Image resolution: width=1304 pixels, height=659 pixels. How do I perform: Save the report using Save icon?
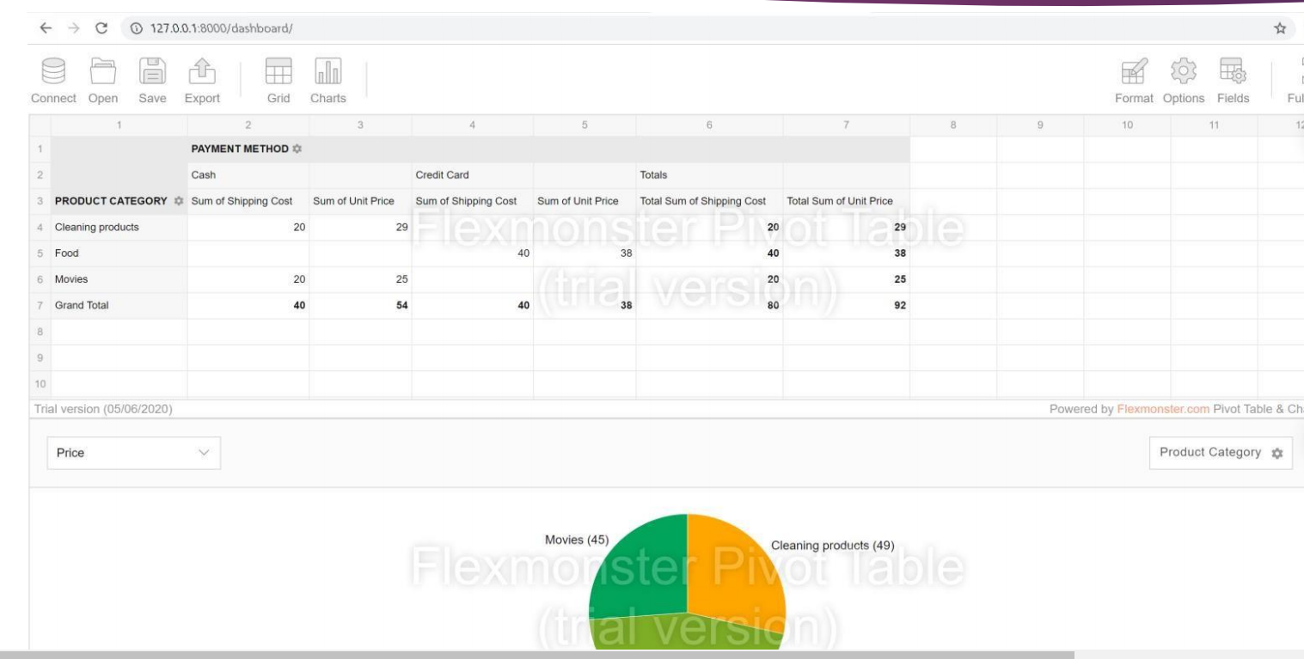click(152, 80)
